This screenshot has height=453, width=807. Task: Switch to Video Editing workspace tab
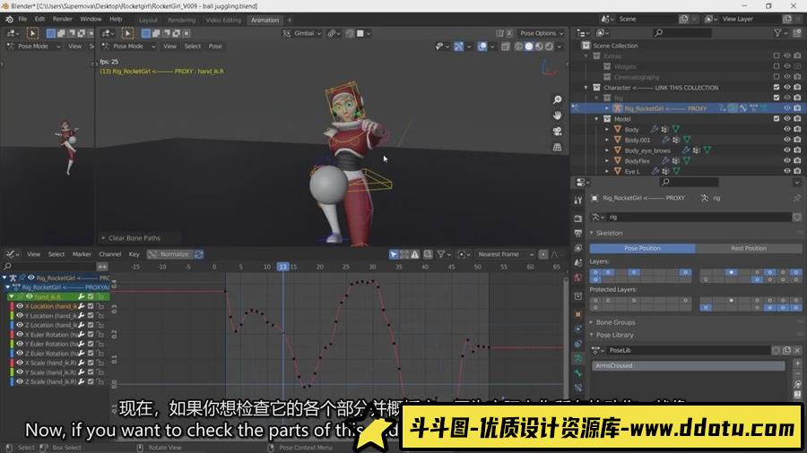pyautogui.click(x=223, y=20)
